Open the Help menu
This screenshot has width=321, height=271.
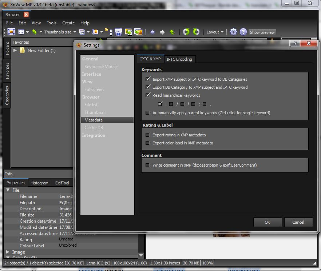(x=85, y=23)
